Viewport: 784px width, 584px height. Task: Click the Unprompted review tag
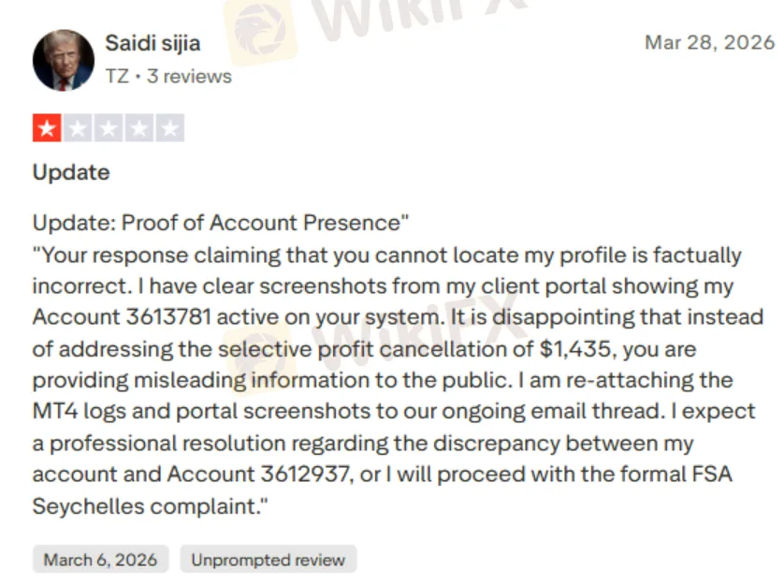(x=269, y=561)
